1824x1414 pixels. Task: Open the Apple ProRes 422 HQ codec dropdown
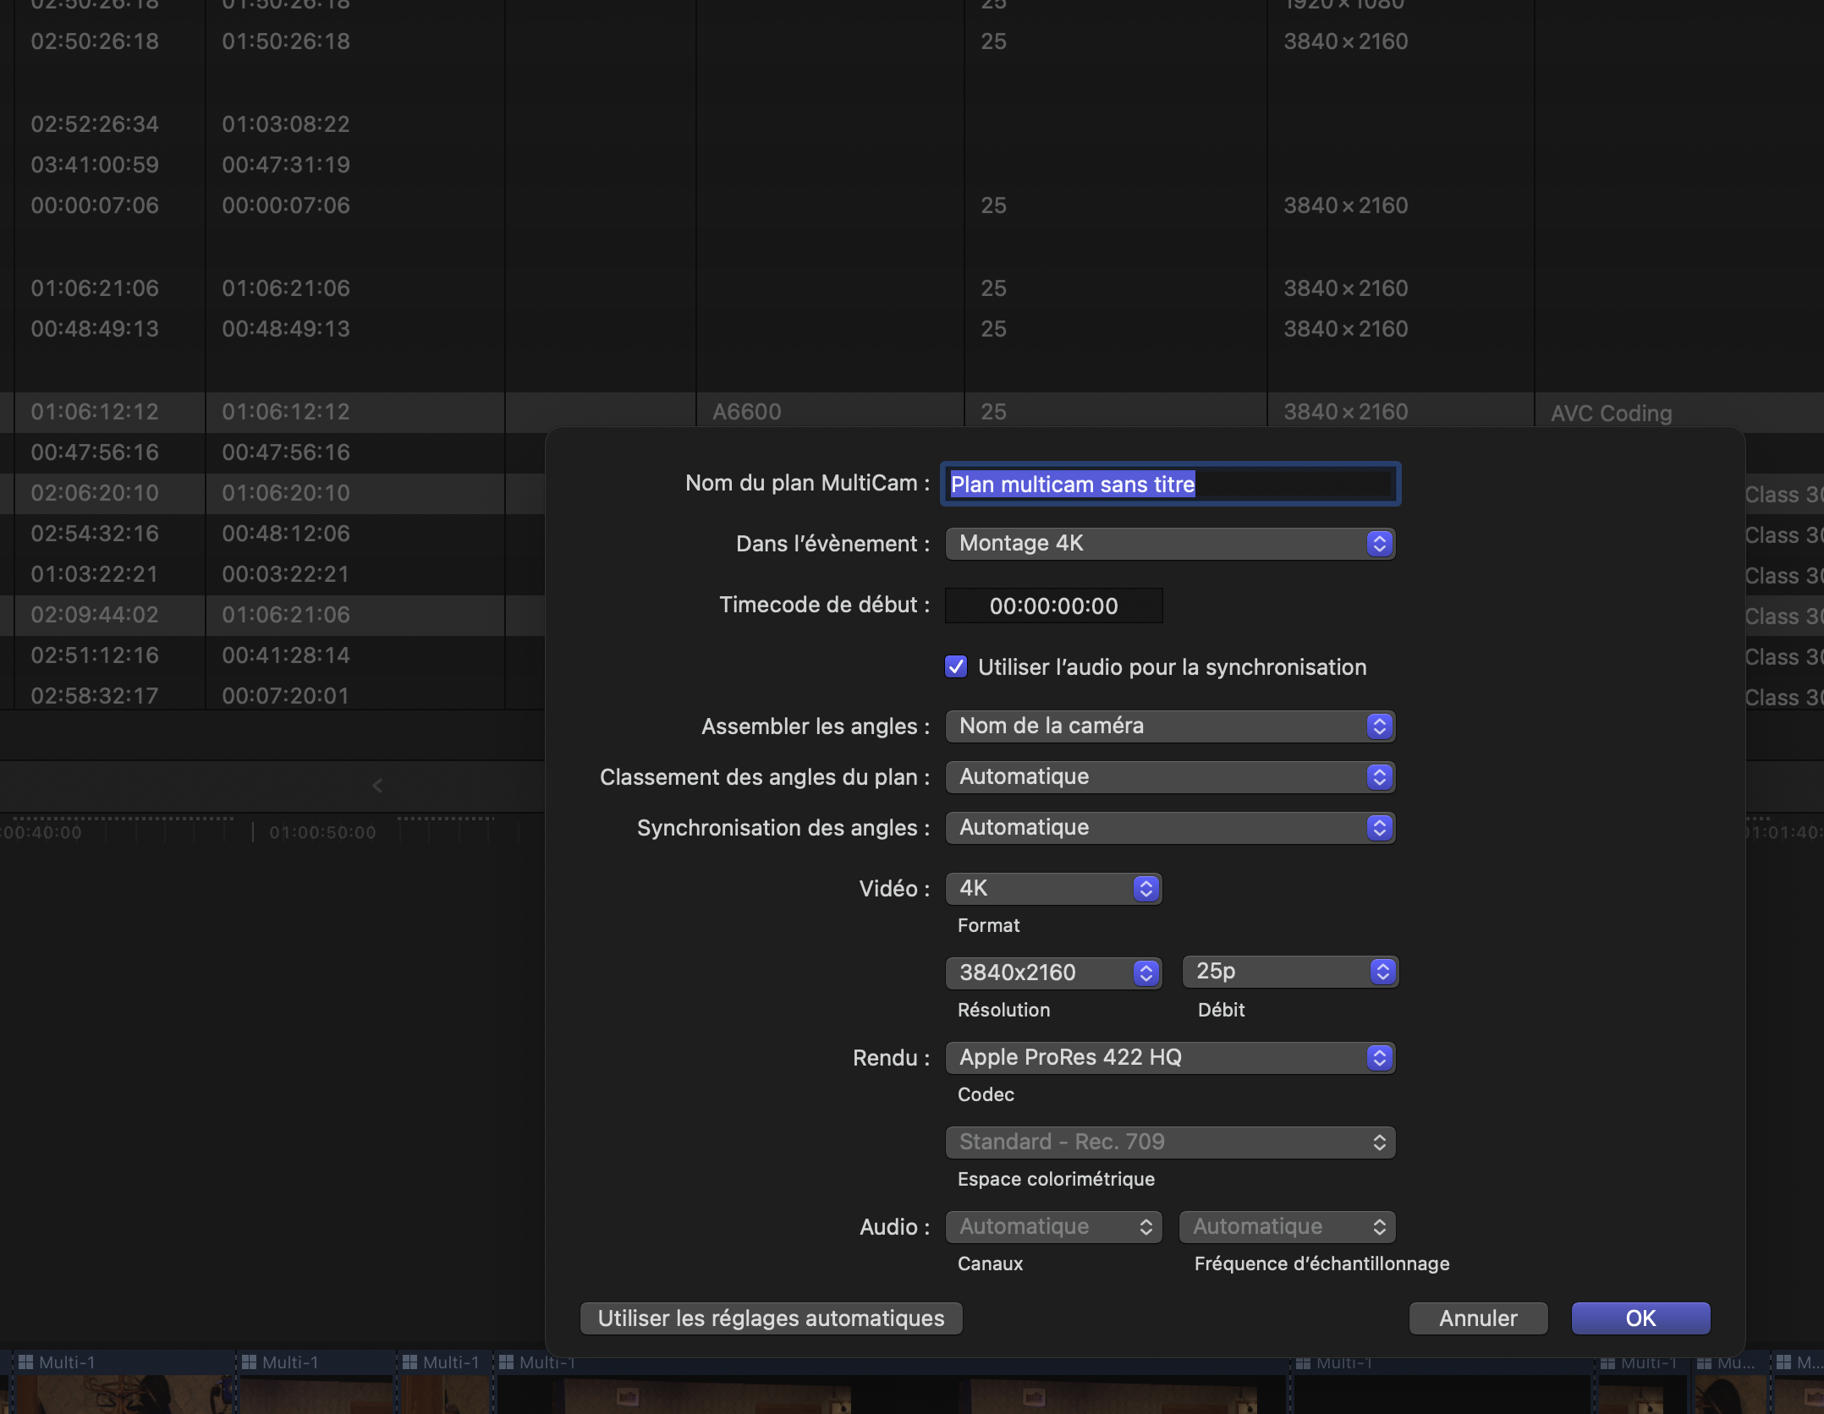click(1170, 1057)
